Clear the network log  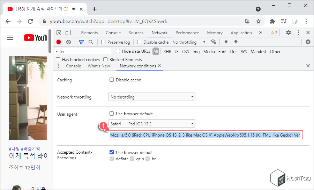click(x=68, y=42)
